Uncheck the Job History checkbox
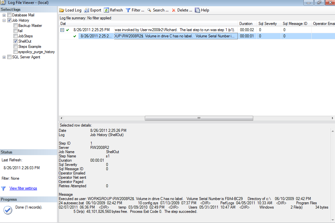The image size is (335, 223). (10, 20)
